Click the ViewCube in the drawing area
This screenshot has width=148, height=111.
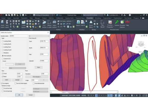click(x=141, y=44)
